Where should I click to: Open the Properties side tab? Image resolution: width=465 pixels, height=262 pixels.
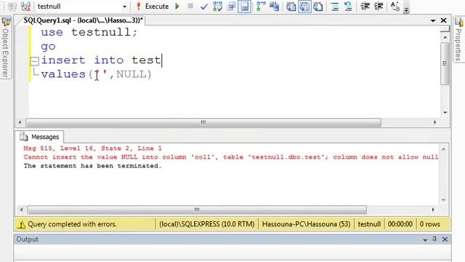coord(458,39)
